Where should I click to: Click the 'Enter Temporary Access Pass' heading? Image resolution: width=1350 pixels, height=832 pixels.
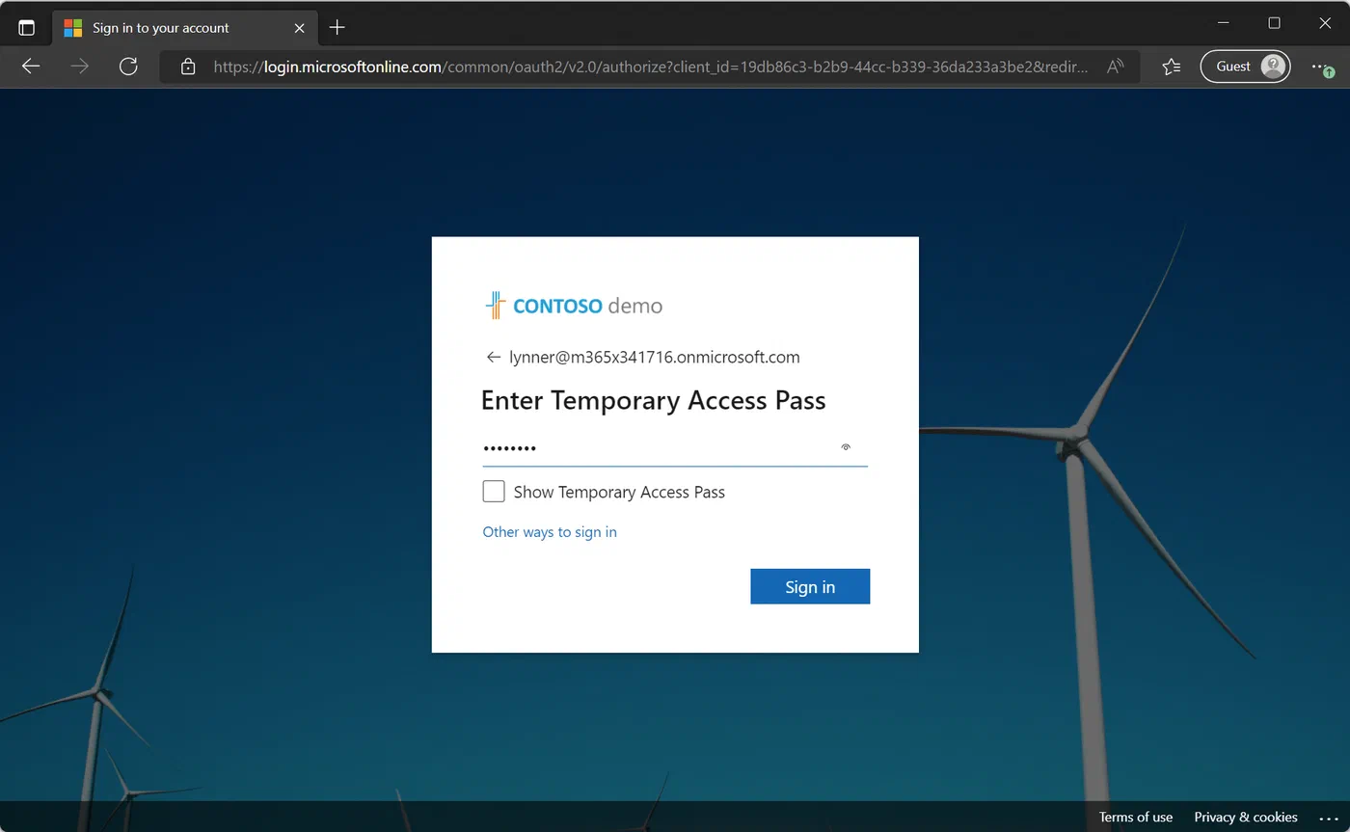[x=654, y=401]
